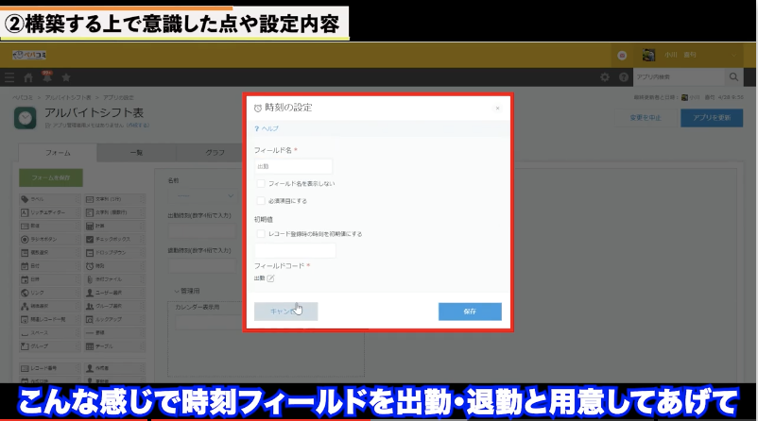
Task: Check フィールド名を表示しない checkbox
Action: tap(260, 184)
